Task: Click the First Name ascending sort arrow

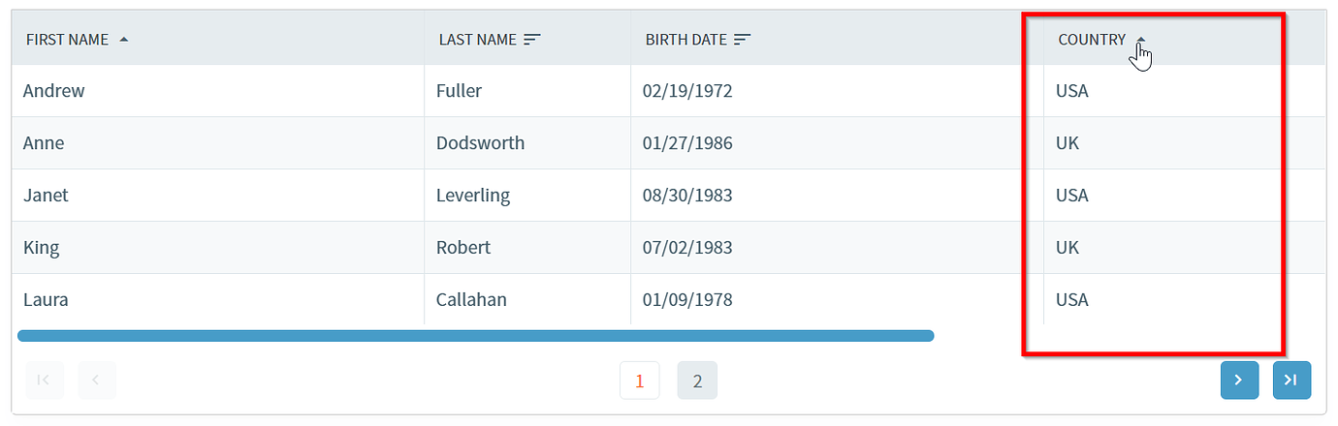Action: (123, 40)
